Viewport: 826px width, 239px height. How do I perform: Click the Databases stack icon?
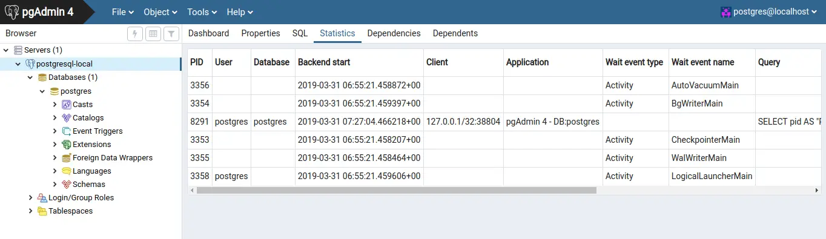tap(42, 77)
